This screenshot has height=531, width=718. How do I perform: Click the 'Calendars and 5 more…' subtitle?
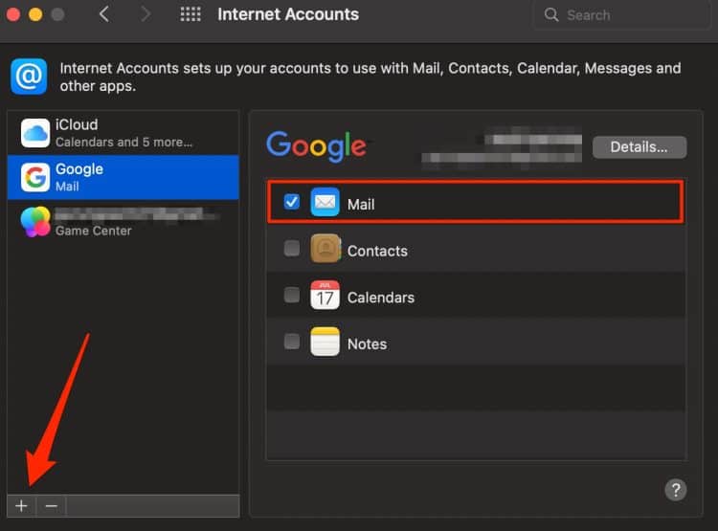click(123, 143)
